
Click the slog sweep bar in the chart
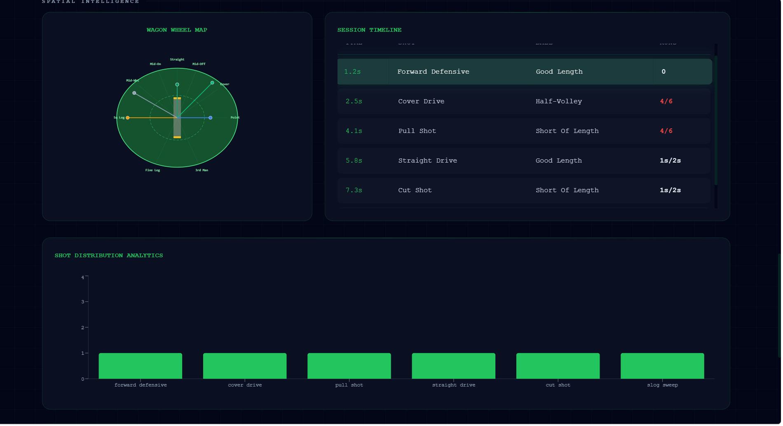(662, 366)
